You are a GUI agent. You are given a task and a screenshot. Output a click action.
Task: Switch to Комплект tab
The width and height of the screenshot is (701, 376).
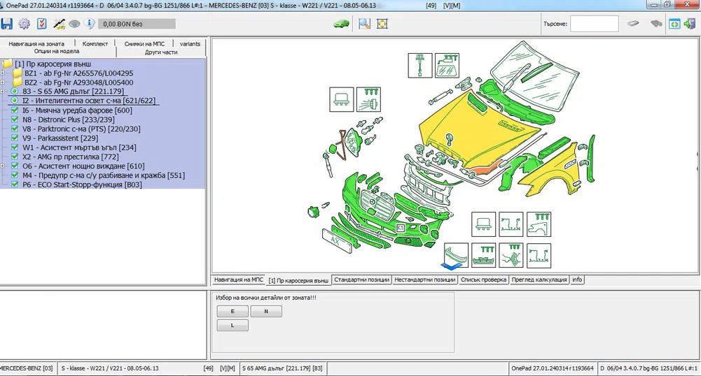[95, 44]
